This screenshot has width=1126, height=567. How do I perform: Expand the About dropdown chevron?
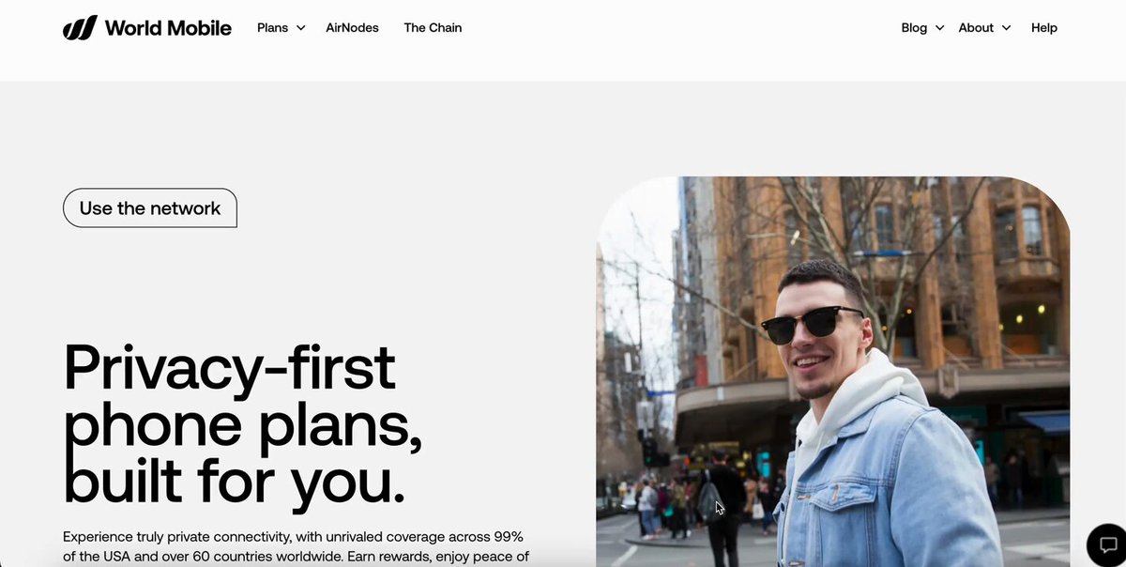(x=1006, y=28)
